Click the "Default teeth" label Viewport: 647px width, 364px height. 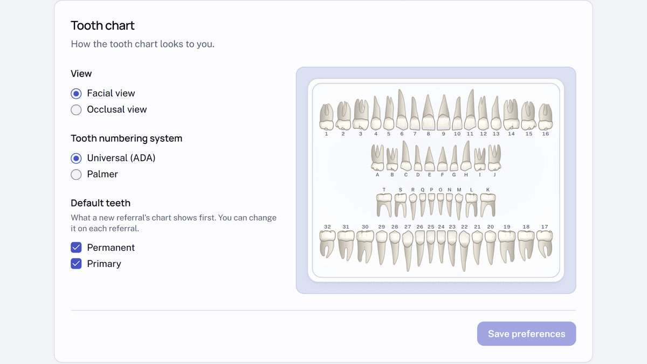[x=101, y=203]
